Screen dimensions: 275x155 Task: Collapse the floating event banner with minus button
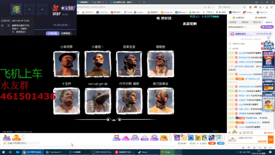[x=268, y=38]
